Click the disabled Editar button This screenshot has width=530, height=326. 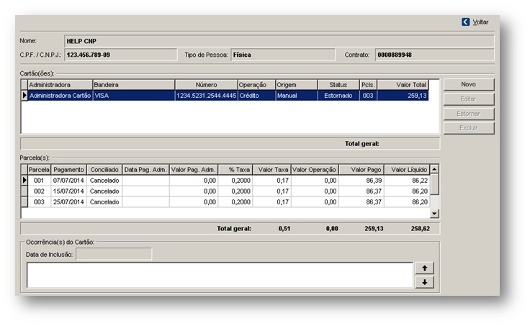click(x=469, y=99)
